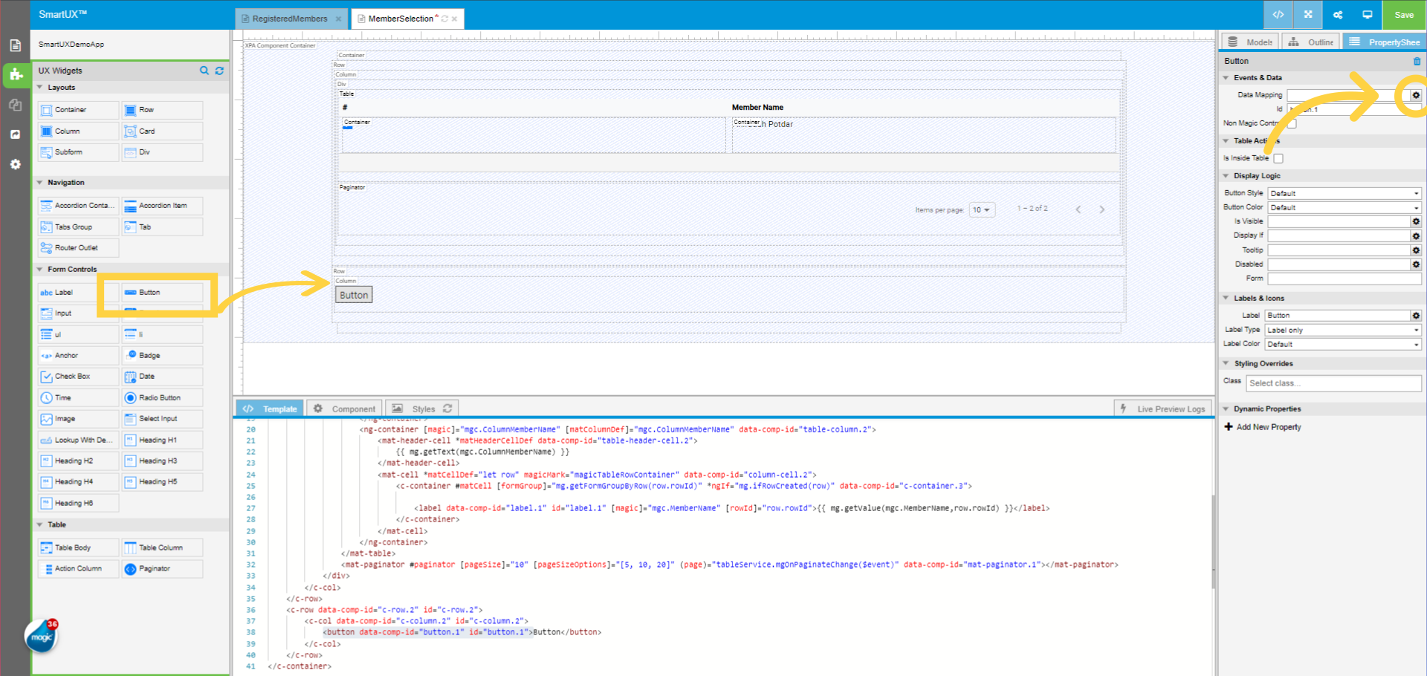The image size is (1427, 676).
Task: Click the Save button
Action: (x=1404, y=15)
